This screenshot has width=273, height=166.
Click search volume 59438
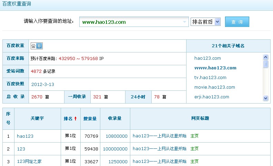[x=91, y=149]
